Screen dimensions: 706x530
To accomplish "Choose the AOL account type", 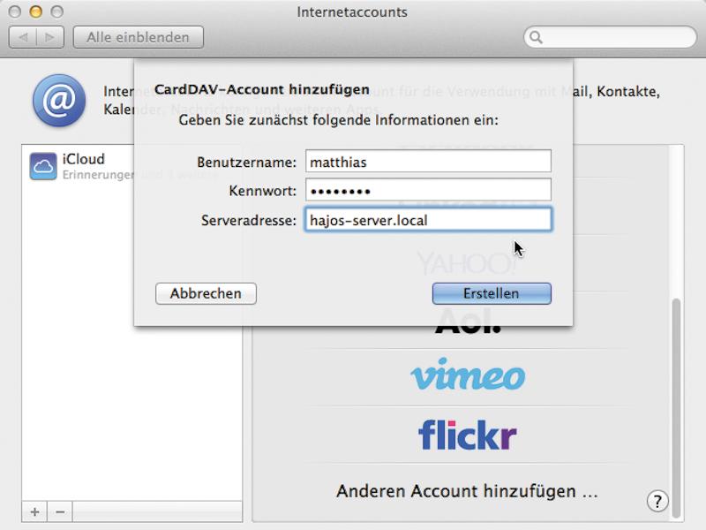I will pos(468,321).
